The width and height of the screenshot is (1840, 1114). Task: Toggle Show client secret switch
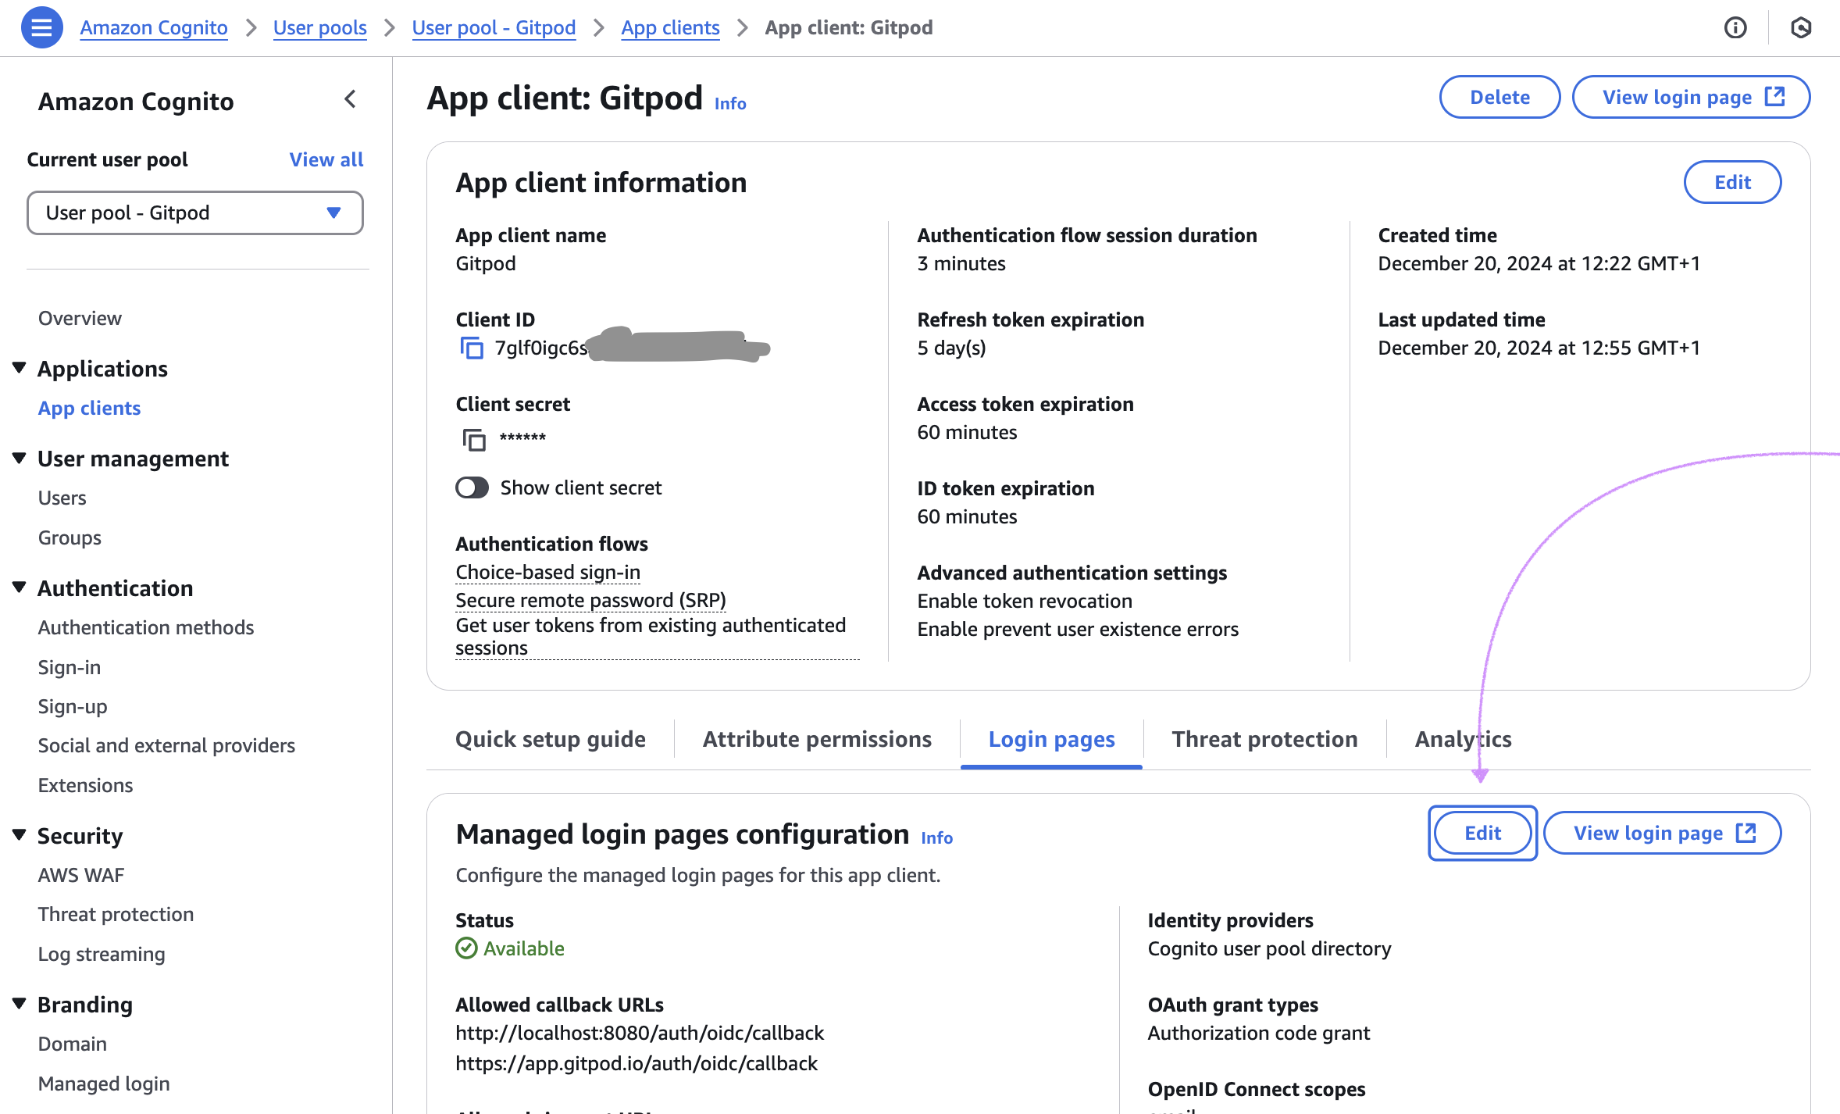click(x=472, y=487)
